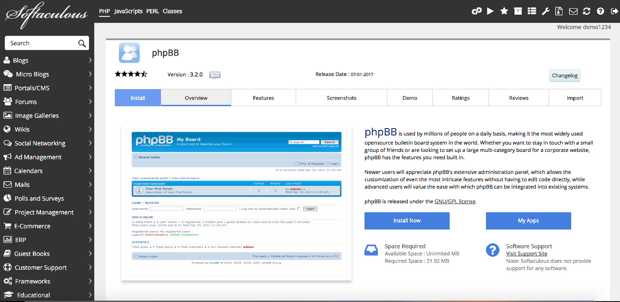Select PERL in the top menu
This screenshot has width=620, height=302.
click(153, 11)
